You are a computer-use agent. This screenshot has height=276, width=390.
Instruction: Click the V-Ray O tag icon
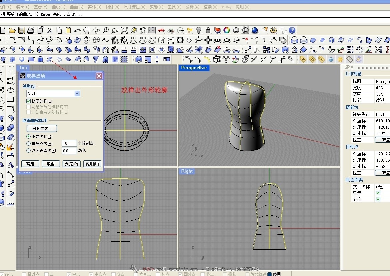pos(312,59)
